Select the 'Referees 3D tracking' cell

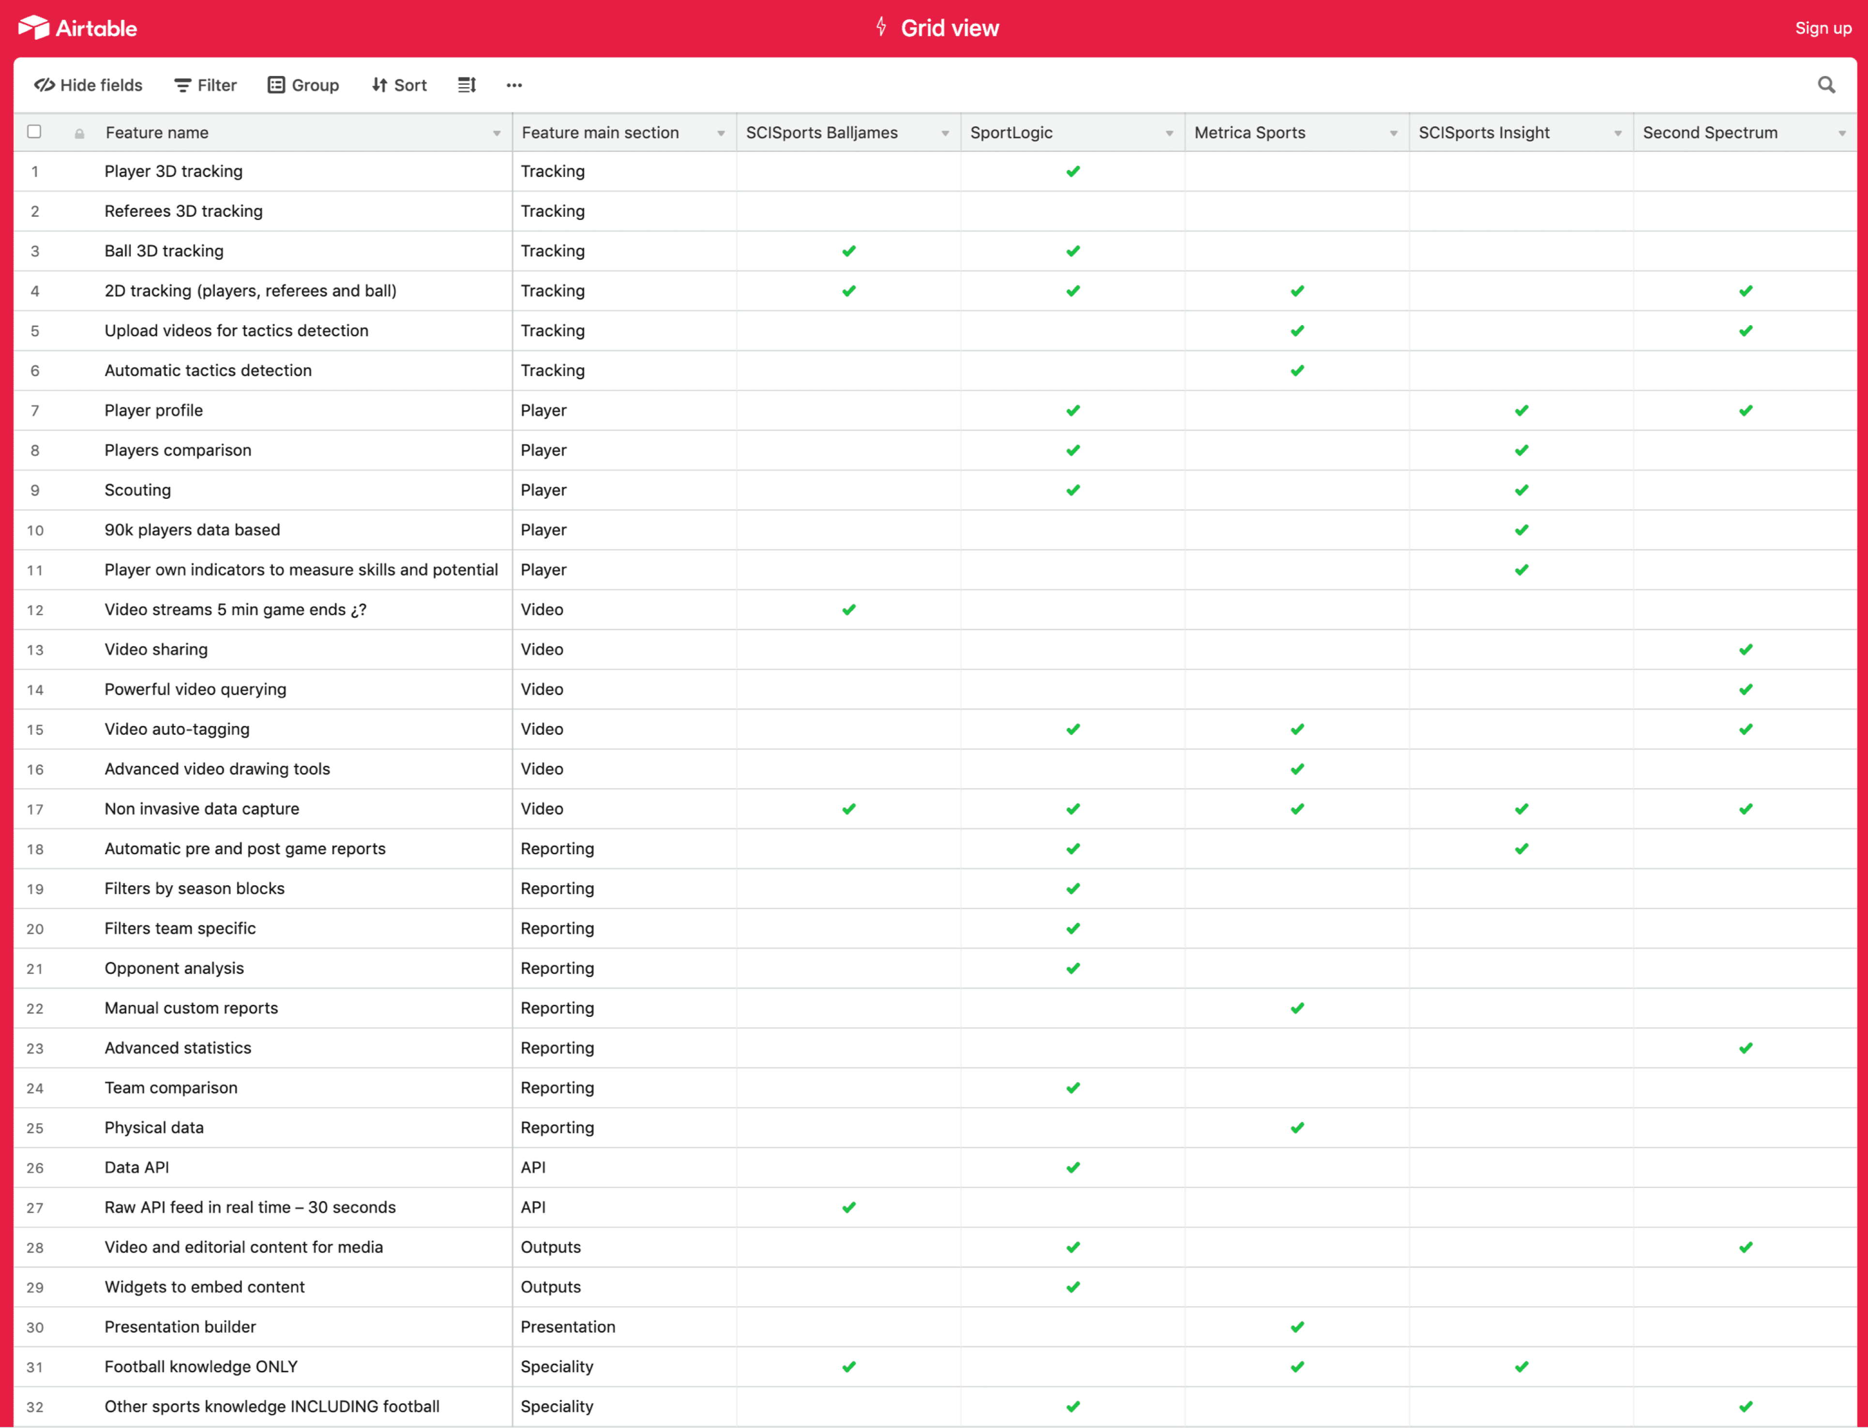[305, 212]
